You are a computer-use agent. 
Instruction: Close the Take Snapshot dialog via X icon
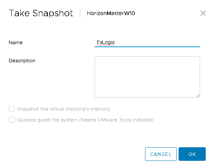203,13
